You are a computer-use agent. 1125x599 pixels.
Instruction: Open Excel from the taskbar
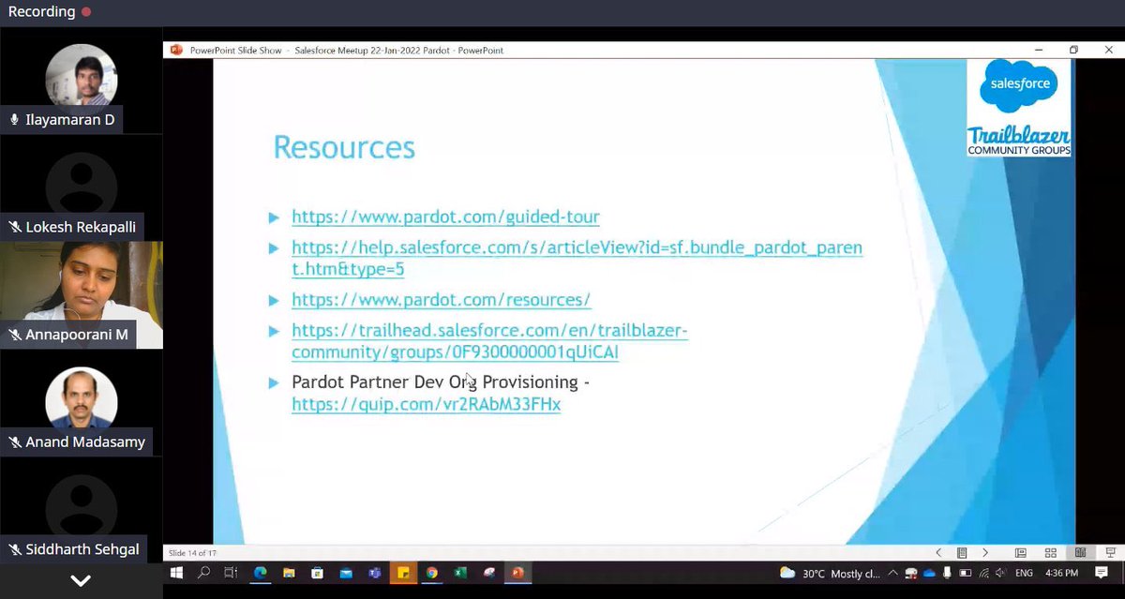pyautogui.click(x=460, y=573)
